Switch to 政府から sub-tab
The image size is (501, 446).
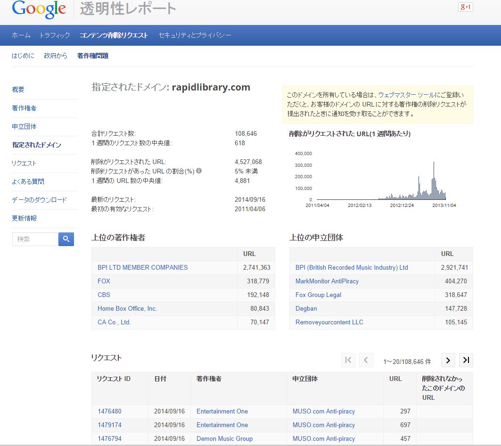(x=56, y=56)
